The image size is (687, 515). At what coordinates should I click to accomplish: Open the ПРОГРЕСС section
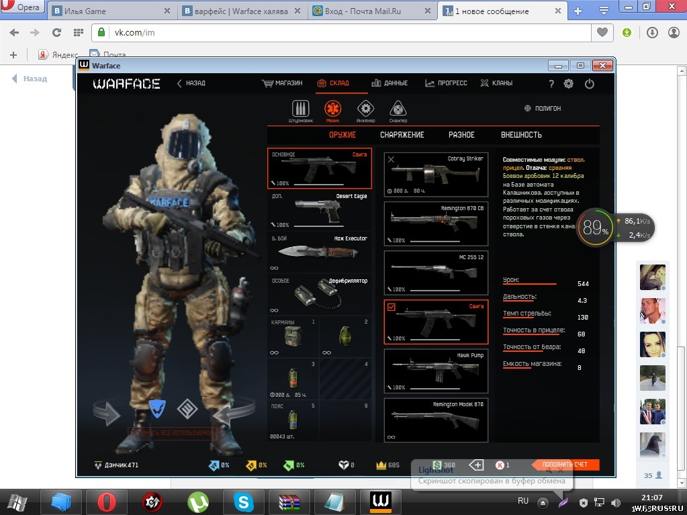pos(446,83)
